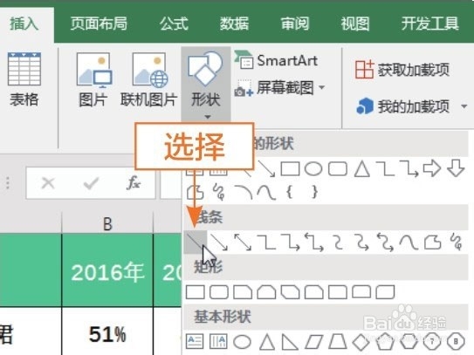This screenshot has width=474, height=355.
Task: Toggle the 形状 shapes dropdown button
Action: coord(206,84)
